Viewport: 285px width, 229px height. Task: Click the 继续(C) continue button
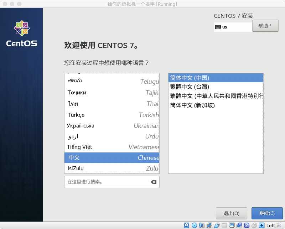[x=267, y=213]
